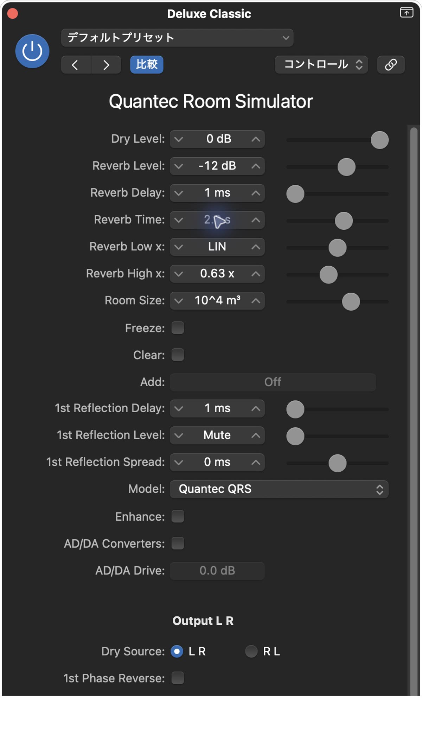Screen dimensions: 422x738
Task: Click the Reverb Level -12 dB value
Action: tap(217, 166)
